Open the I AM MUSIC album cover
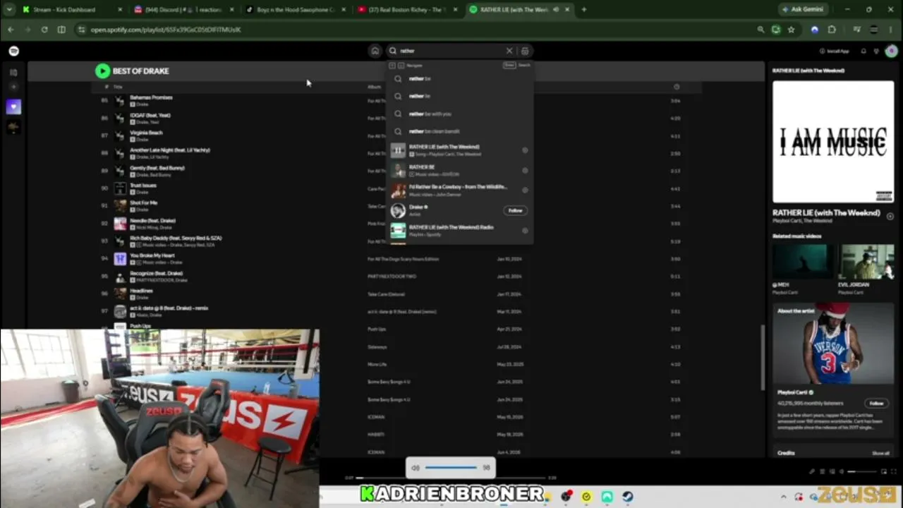 point(833,142)
